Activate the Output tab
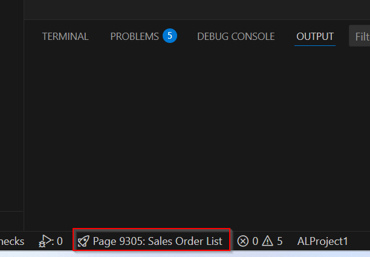The height and width of the screenshot is (257, 370). coord(315,36)
